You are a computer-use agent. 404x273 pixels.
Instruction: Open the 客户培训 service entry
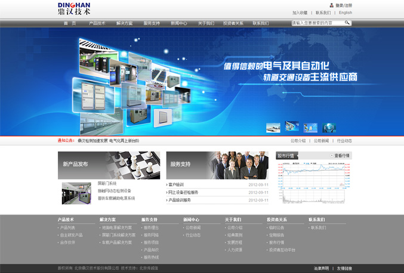[x=176, y=185]
